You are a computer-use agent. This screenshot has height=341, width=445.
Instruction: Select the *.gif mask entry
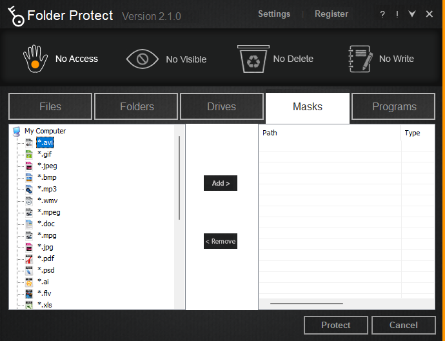(44, 155)
